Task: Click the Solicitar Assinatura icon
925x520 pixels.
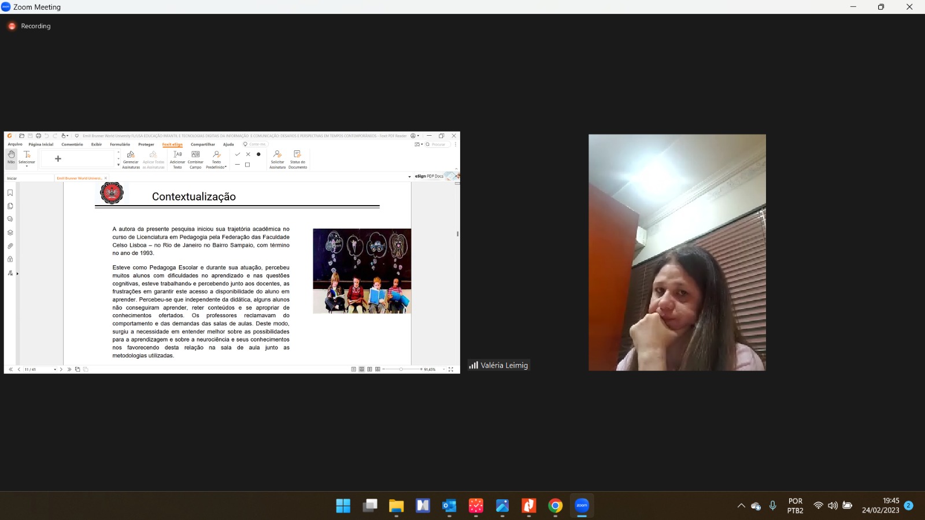Action: coord(277,158)
